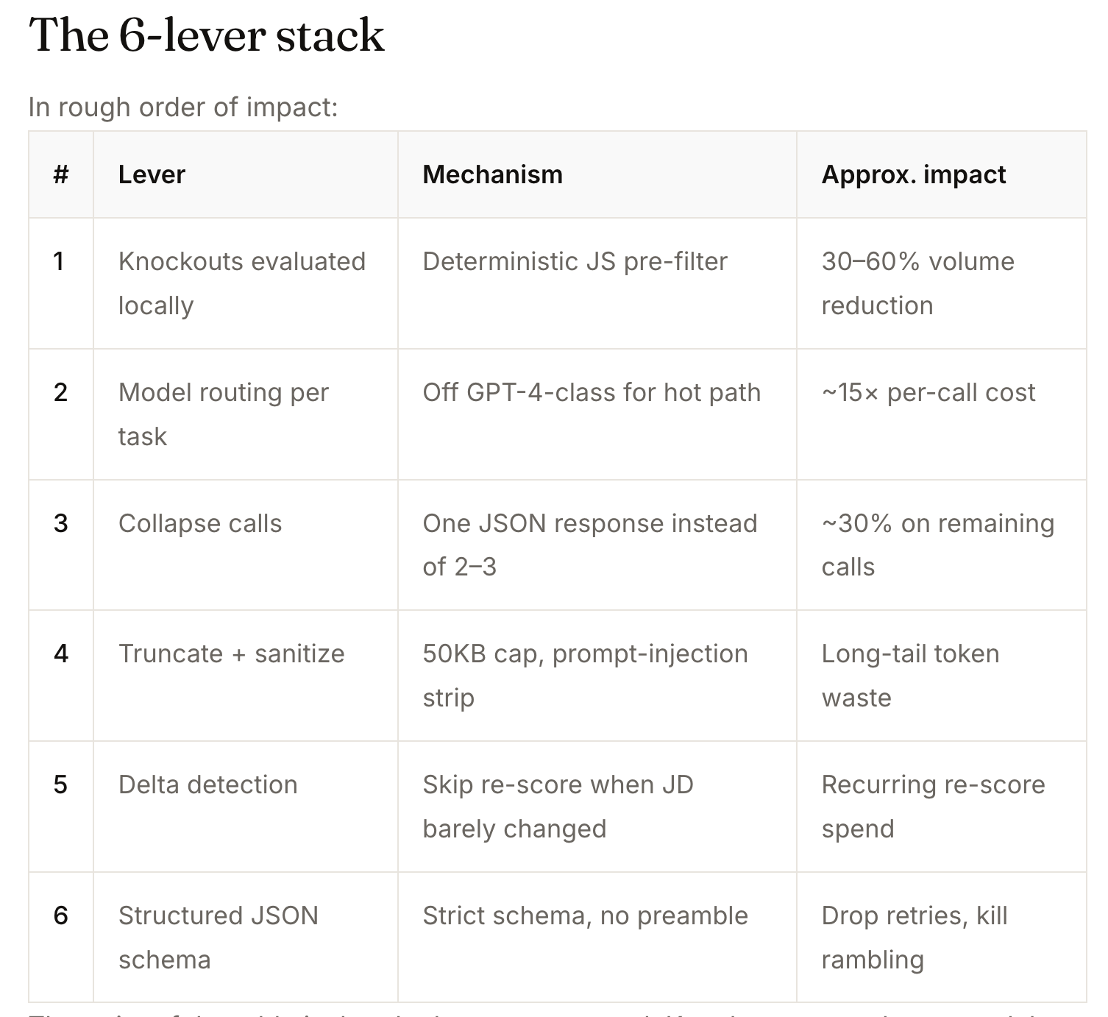Click the 50KB cap, prompt-injection strip cell
The width and height of the screenshot is (1108, 1017).
coord(597,676)
